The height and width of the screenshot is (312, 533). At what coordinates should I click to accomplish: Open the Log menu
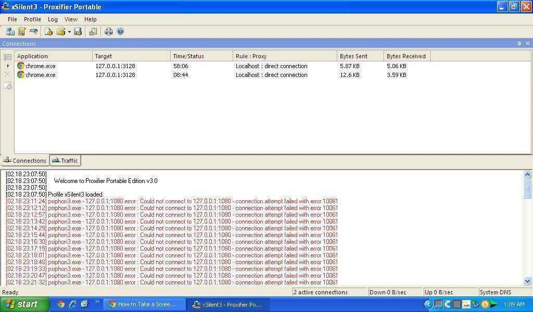(x=53, y=19)
